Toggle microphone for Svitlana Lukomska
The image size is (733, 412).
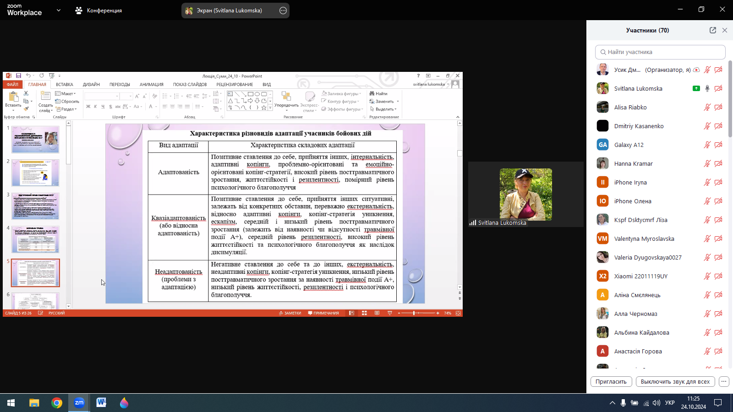(707, 88)
